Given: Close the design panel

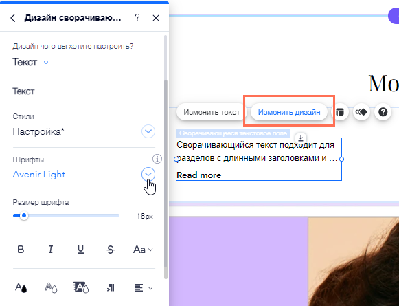Looking at the screenshot, I should point(156,18).
